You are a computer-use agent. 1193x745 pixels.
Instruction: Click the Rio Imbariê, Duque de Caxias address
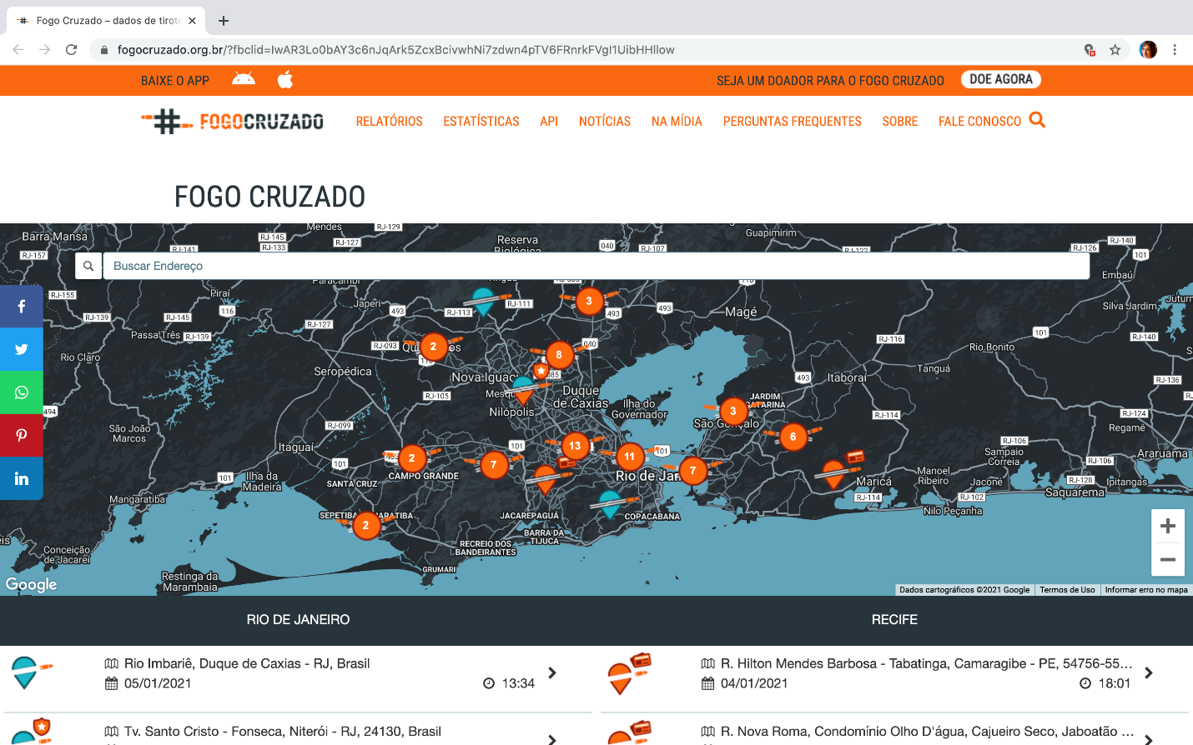click(x=247, y=663)
